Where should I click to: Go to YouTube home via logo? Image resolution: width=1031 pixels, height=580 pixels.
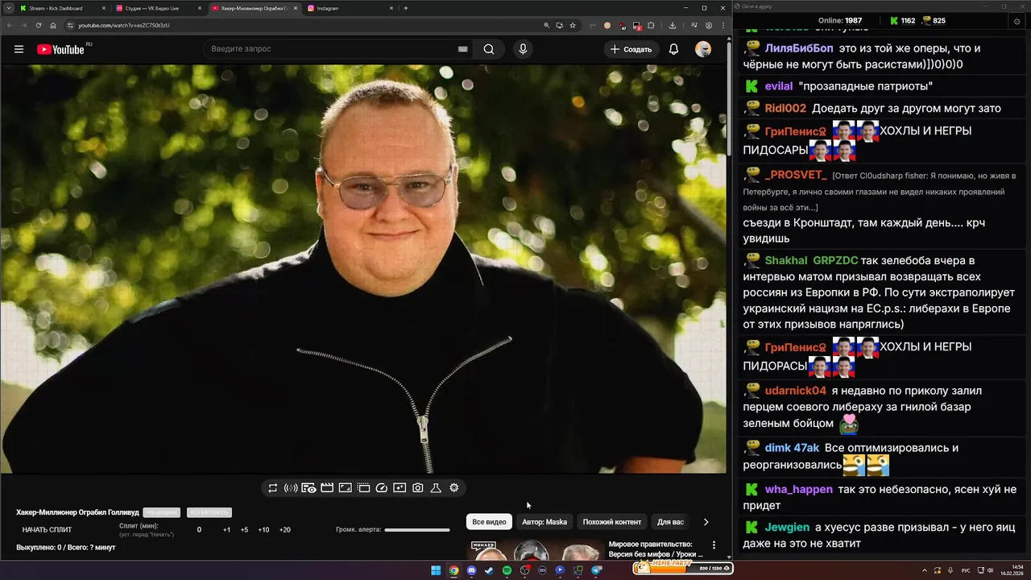pyautogui.click(x=60, y=49)
